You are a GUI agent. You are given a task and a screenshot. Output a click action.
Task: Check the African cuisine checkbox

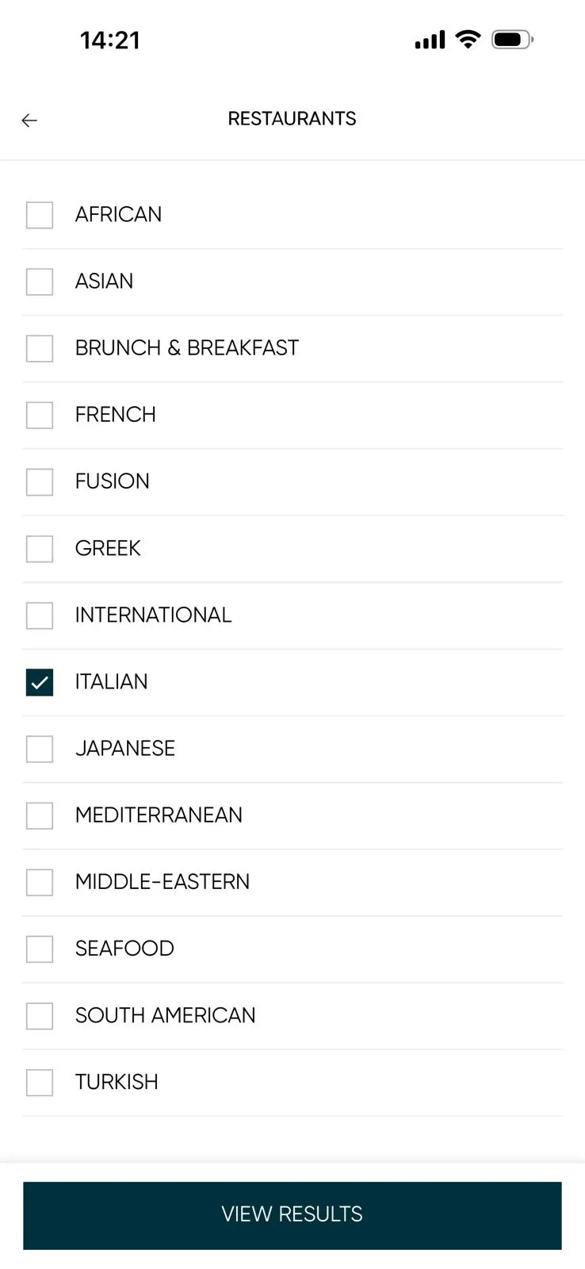(x=40, y=215)
